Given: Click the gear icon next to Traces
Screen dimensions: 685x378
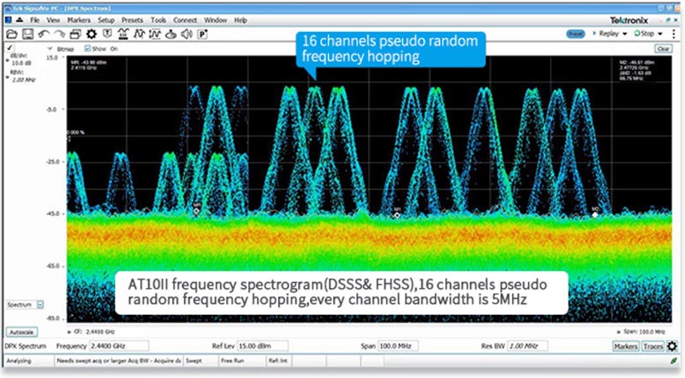Looking at the screenshot, I should point(672,346).
